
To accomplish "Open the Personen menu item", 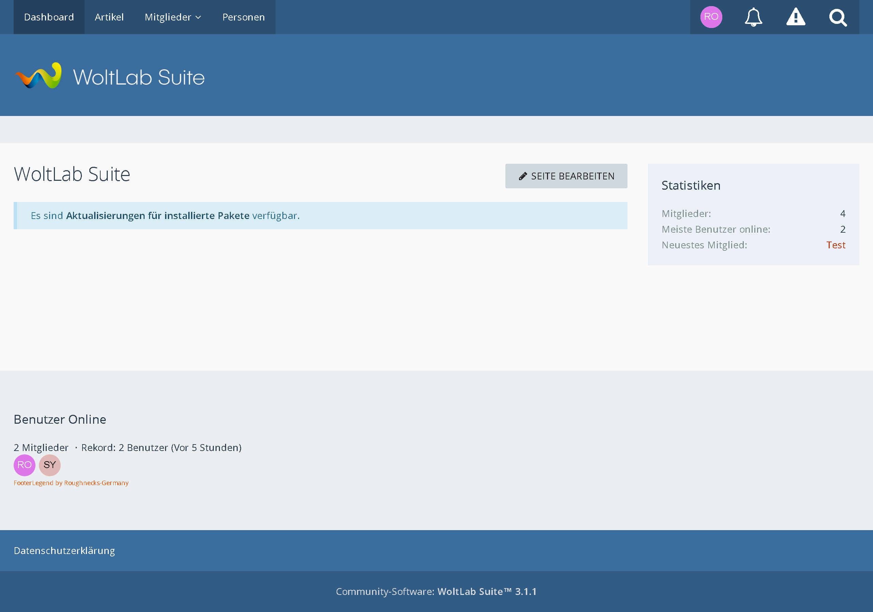I will pyautogui.click(x=244, y=17).
